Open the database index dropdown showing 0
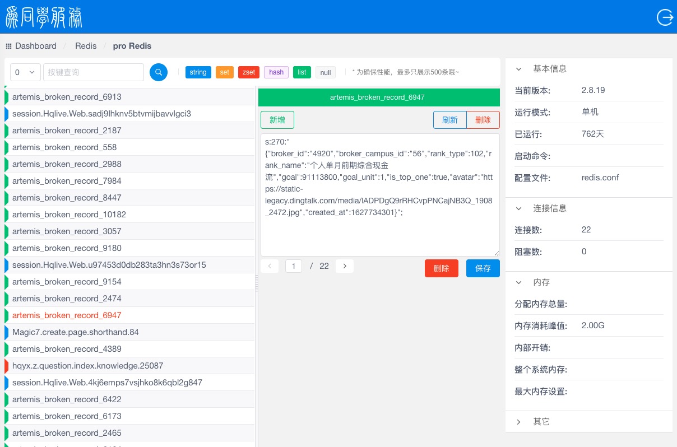Viewport: 677px width, 447px height. coord(25,72)
